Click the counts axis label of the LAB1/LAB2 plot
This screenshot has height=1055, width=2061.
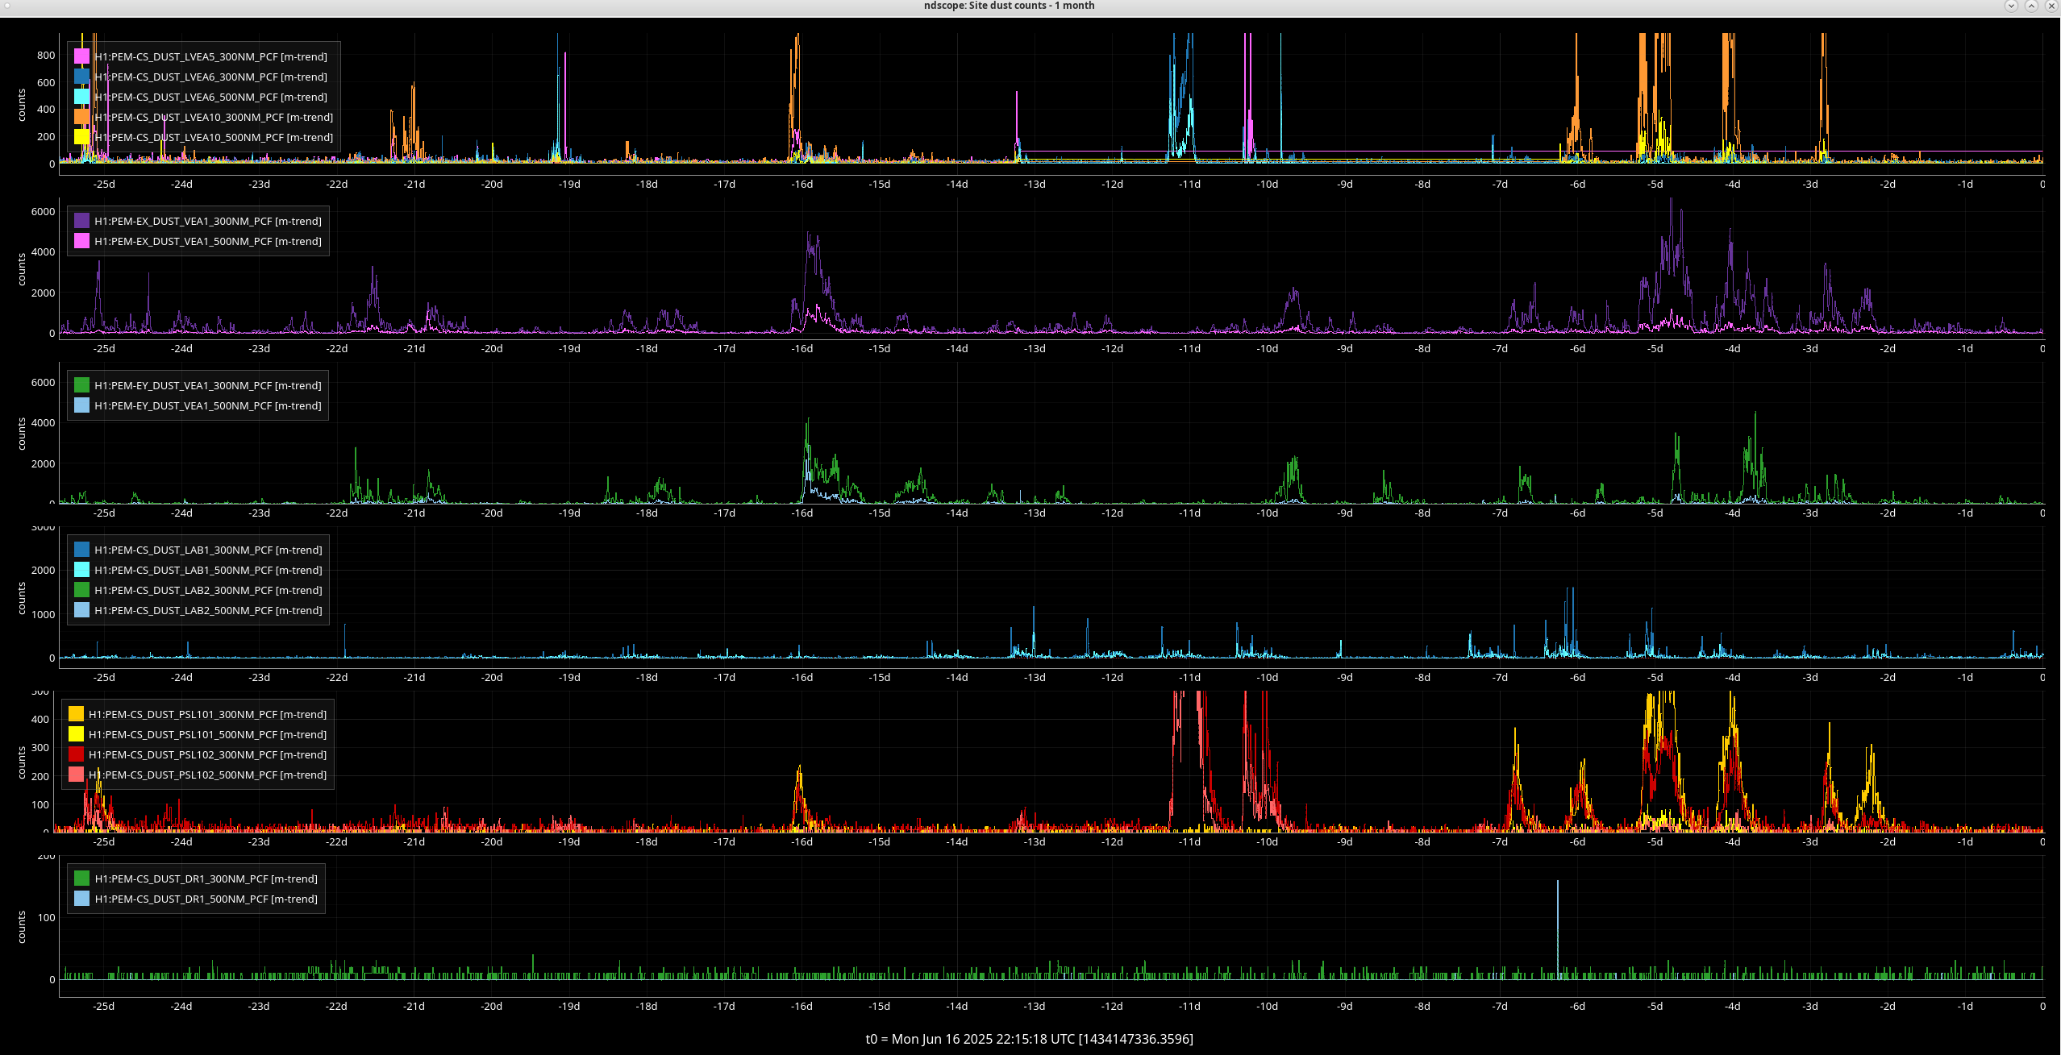(22, 599)
